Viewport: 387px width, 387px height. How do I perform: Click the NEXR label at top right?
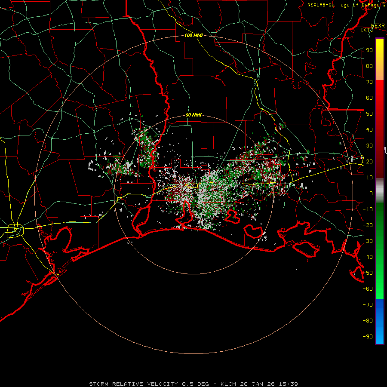coord(378,26)
